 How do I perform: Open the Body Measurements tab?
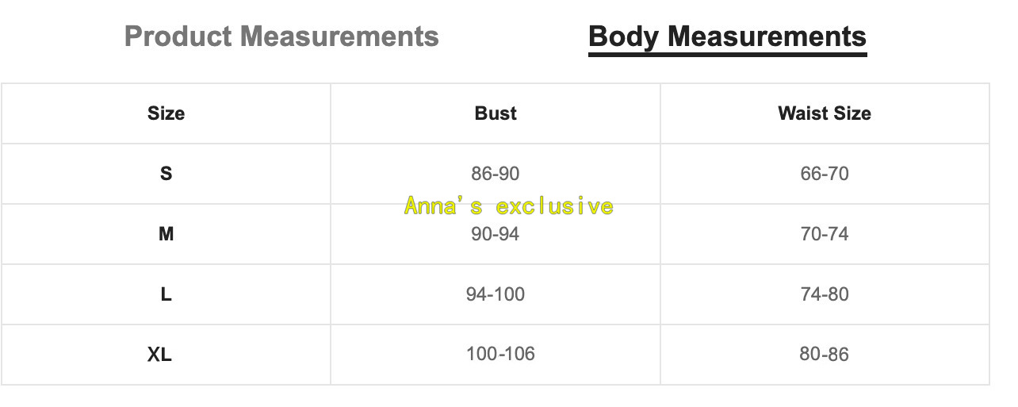727,36
